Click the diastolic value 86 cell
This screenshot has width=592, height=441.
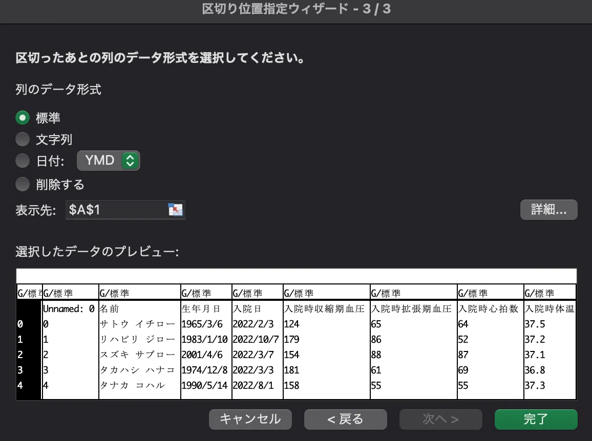tap(376, 340)
